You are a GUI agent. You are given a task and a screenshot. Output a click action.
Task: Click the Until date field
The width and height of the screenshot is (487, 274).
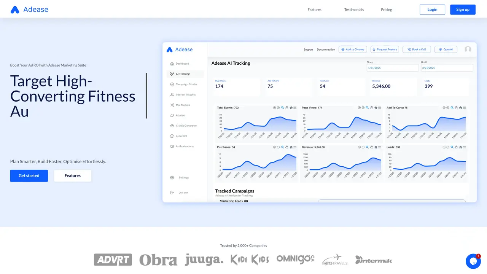(x=447, y=68)
